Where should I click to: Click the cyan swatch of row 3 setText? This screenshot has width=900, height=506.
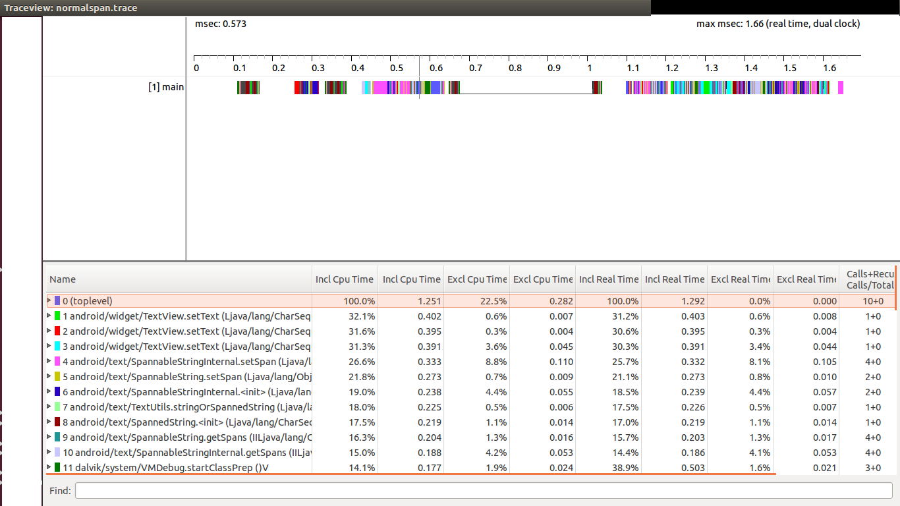57,347
